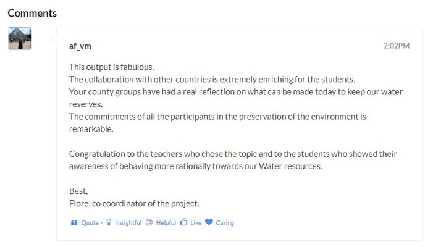Click the 2:02PM comment timestamp
The height and width of the screenshot is (247, 433).
(x=396, y=46)
